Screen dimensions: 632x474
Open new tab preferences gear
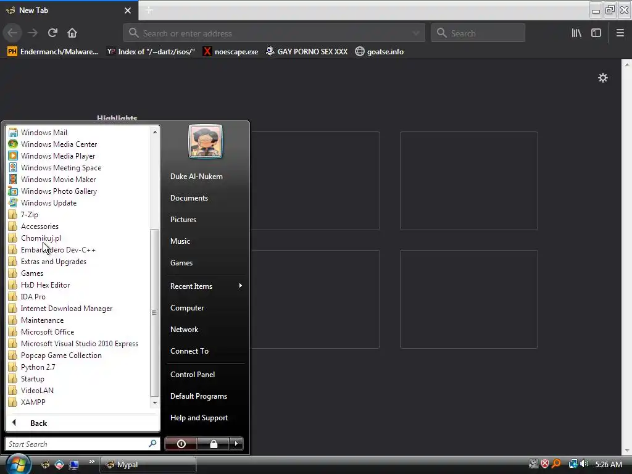tap(602, 78)
